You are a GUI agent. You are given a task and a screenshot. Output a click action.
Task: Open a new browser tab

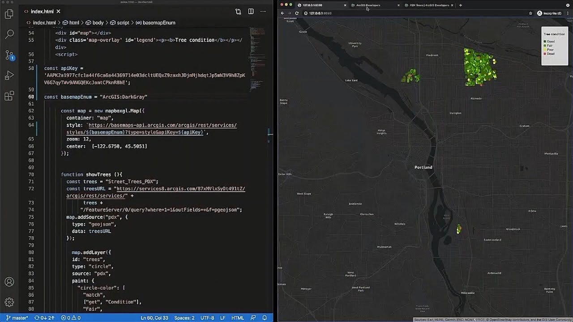tap(461, 5)
